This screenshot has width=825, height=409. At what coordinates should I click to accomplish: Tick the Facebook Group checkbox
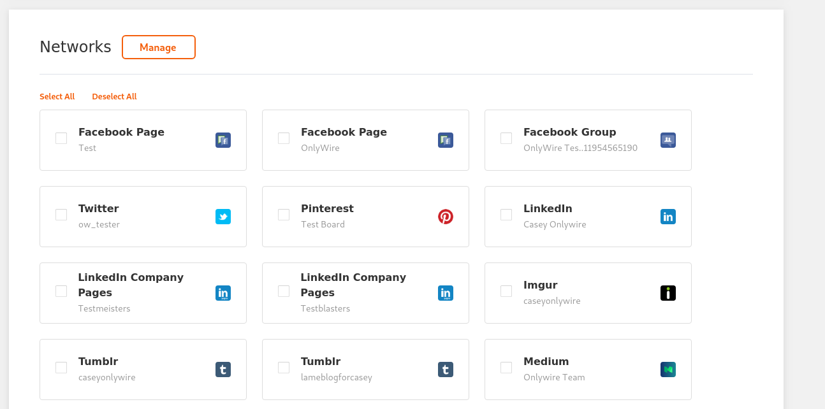coord(506,138)
